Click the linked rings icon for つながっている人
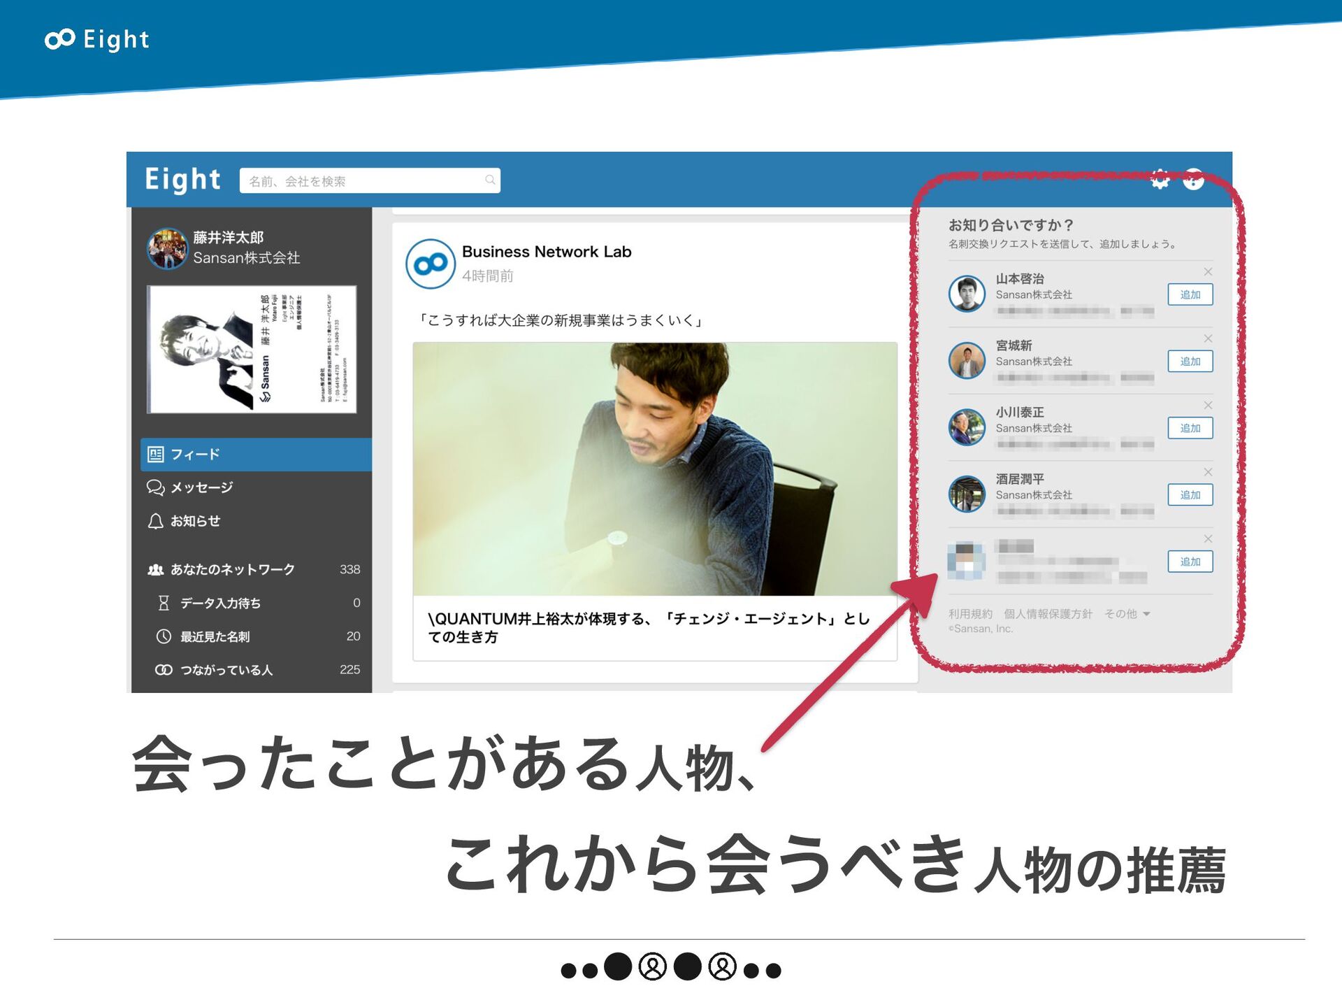This screenshot has height=1007, width=1342. (164, 670)
